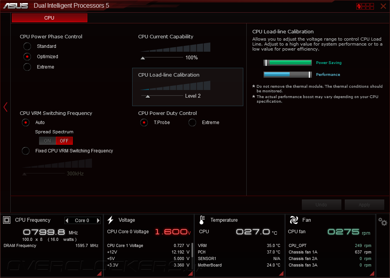
Task: Click the CPU Core 1 Voltage row
Action: pos(148,246)
